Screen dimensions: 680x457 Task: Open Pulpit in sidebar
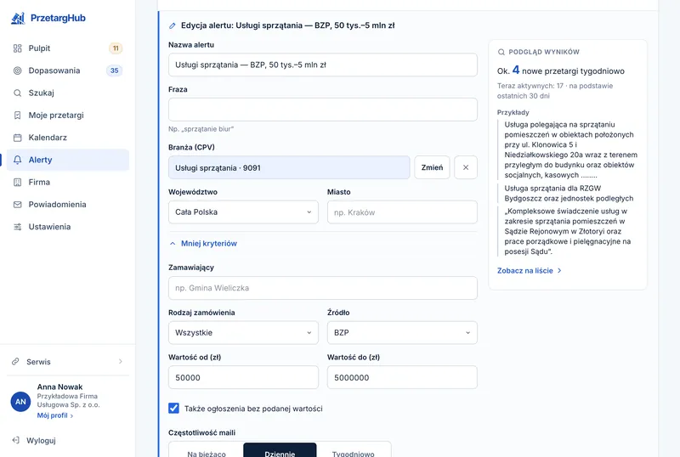68,48
